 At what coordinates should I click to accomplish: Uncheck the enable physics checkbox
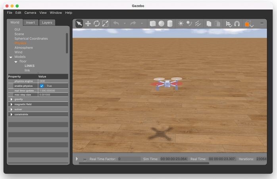pos(42,86)
